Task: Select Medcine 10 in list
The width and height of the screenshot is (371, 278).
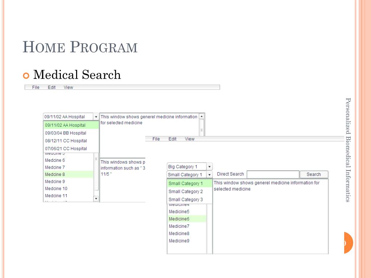Action: pyautogui.click(x=68, y=188)
